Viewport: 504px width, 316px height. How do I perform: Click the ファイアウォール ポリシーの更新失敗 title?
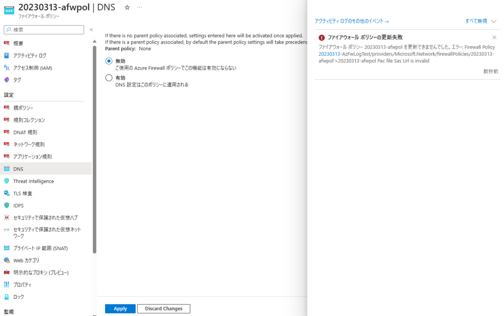coord(365,37)
